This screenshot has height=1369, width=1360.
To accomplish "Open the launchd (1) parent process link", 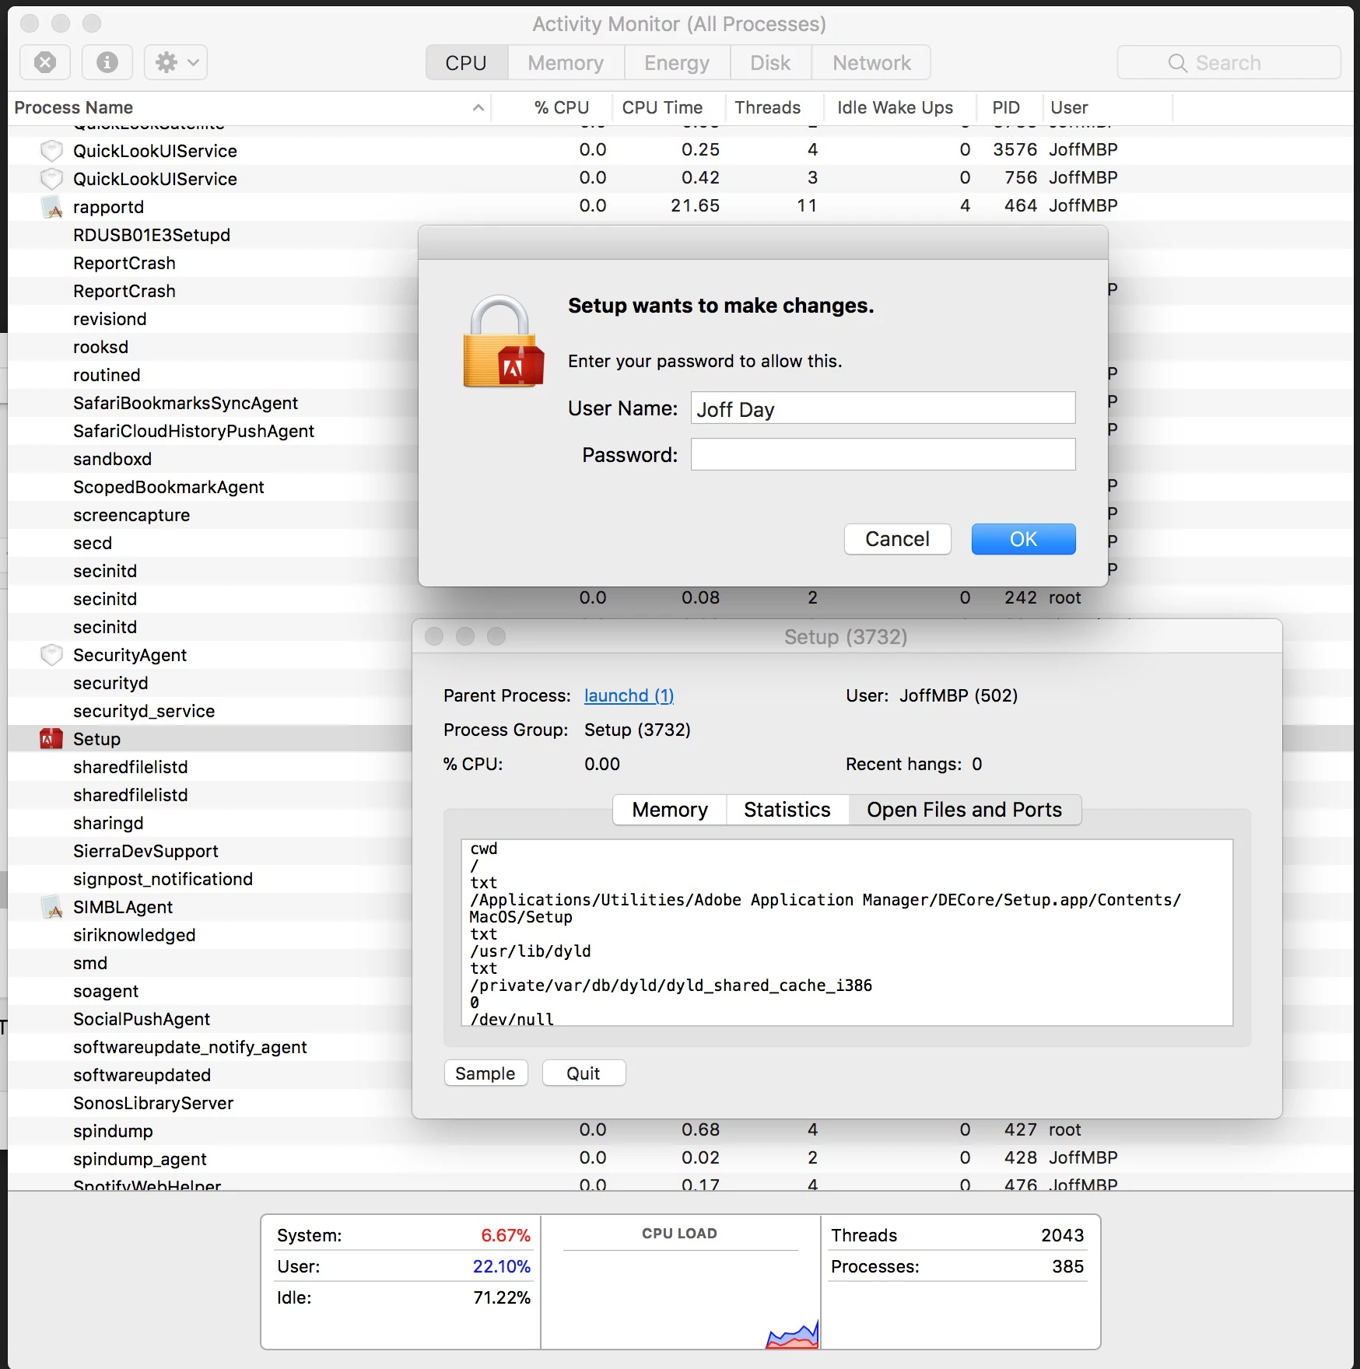I will pos(629,695).
